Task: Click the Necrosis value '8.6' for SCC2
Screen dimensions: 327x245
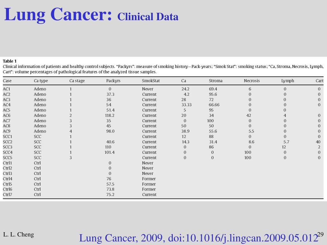Action: pyautogui.click(x=251, y=142)
